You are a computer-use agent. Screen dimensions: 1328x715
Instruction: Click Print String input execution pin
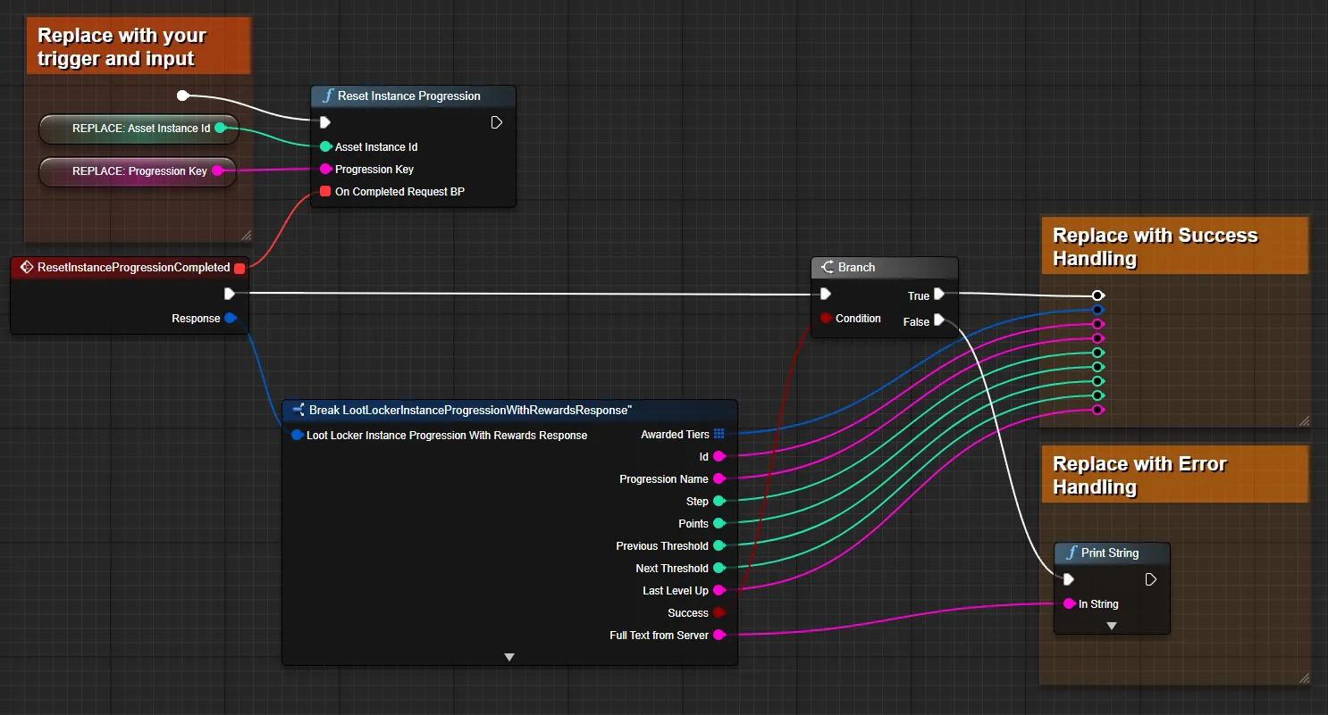coord(1069,579)
